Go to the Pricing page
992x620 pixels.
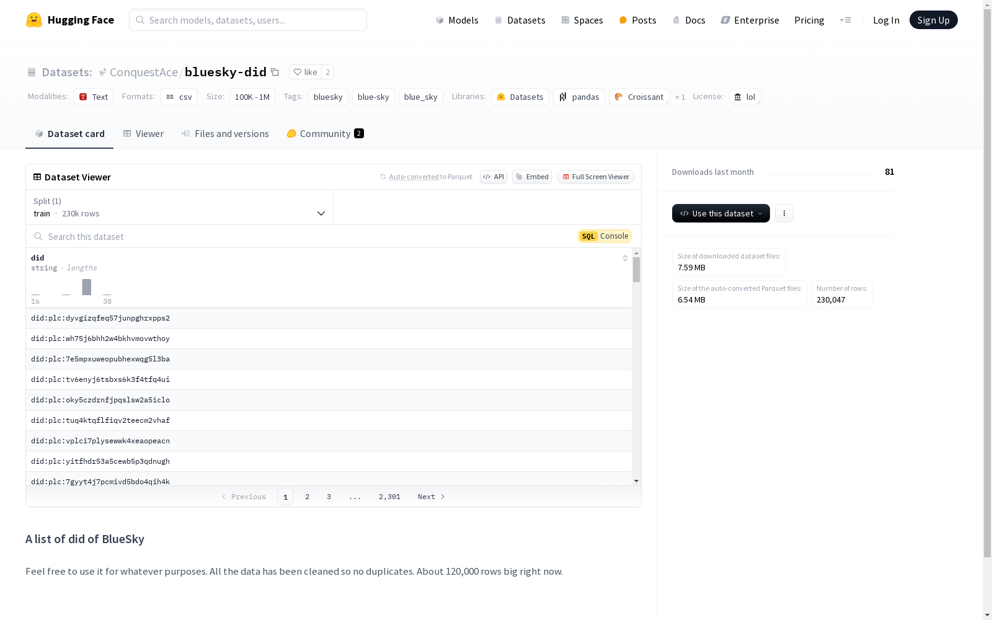(809, 20)
